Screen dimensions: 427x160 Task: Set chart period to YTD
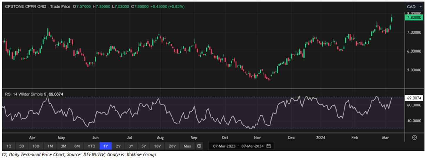pyautogui.click(x=91, y=146)
